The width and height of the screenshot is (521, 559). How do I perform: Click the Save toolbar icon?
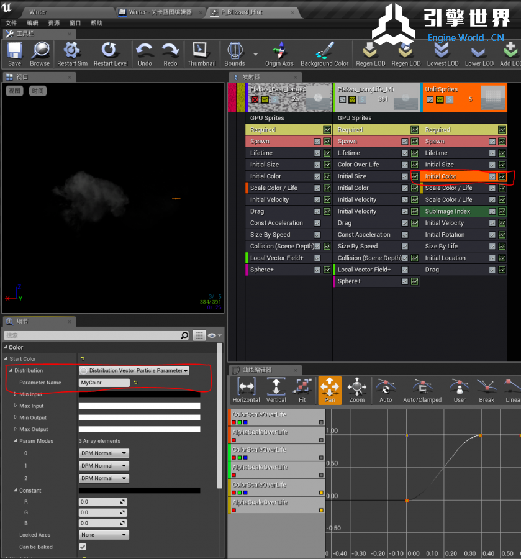[x=15, y=51]
